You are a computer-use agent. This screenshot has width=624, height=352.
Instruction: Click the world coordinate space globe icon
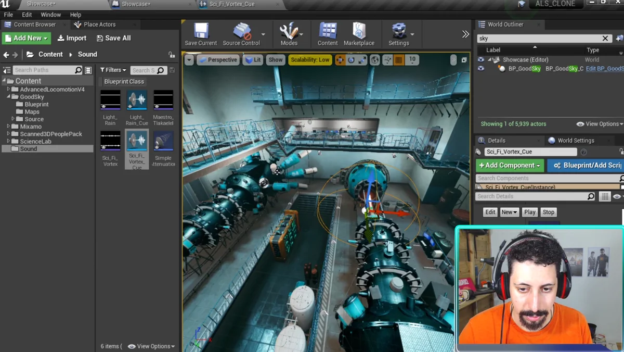point(375,60)
